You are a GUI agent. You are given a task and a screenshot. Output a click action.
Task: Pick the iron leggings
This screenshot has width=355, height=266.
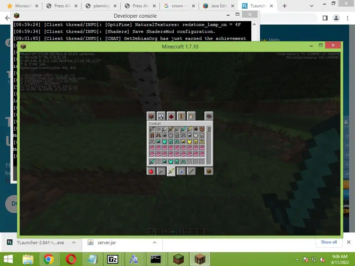click(202, 135)
